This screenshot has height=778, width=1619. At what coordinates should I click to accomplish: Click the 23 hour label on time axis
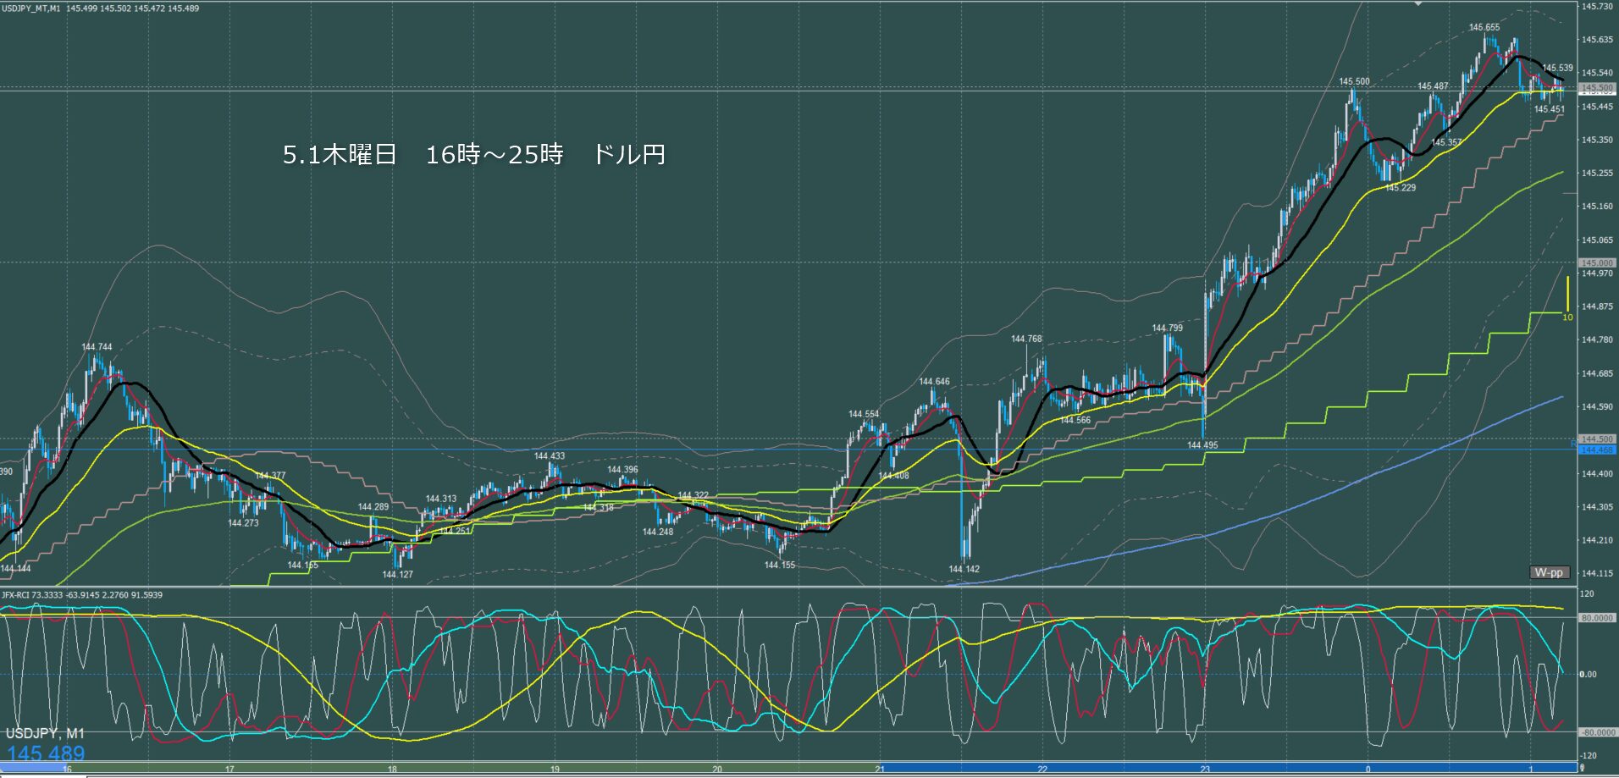1205,770
